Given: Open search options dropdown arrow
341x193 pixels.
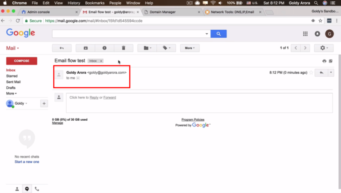Looking at the screenshot, I should (x=206, y=34).
